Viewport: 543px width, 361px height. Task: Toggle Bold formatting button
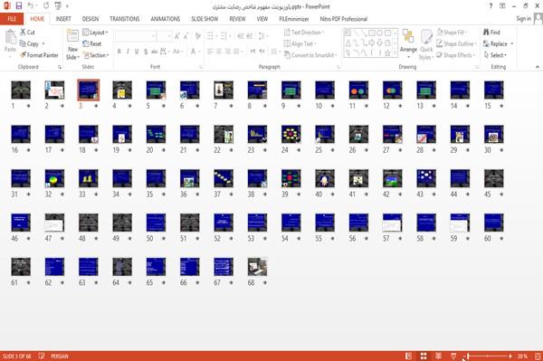click(119, 52)
